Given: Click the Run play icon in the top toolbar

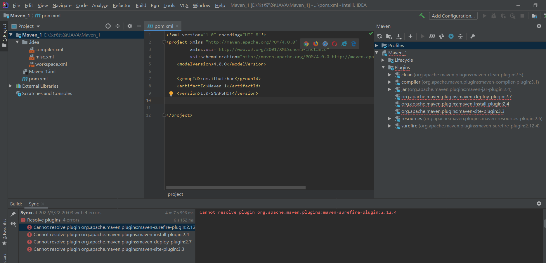Looking at the screenshot, I should pos(484,16).
